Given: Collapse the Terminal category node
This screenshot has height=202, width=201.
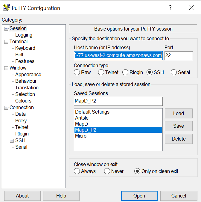Looking at the screenshot, I should coord(6,42).
